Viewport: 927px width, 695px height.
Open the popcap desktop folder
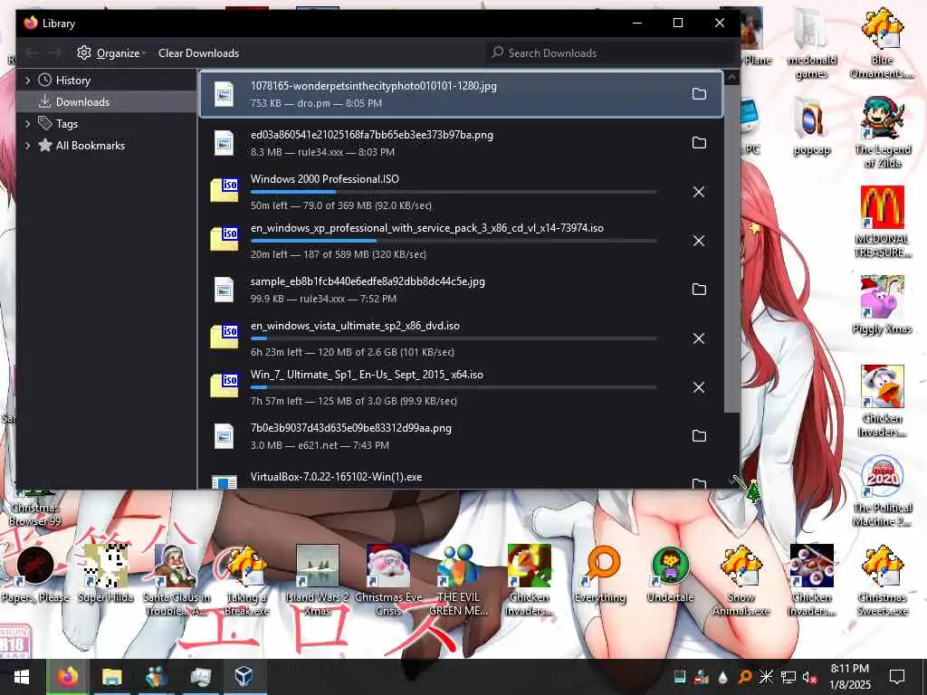(812, 127)
